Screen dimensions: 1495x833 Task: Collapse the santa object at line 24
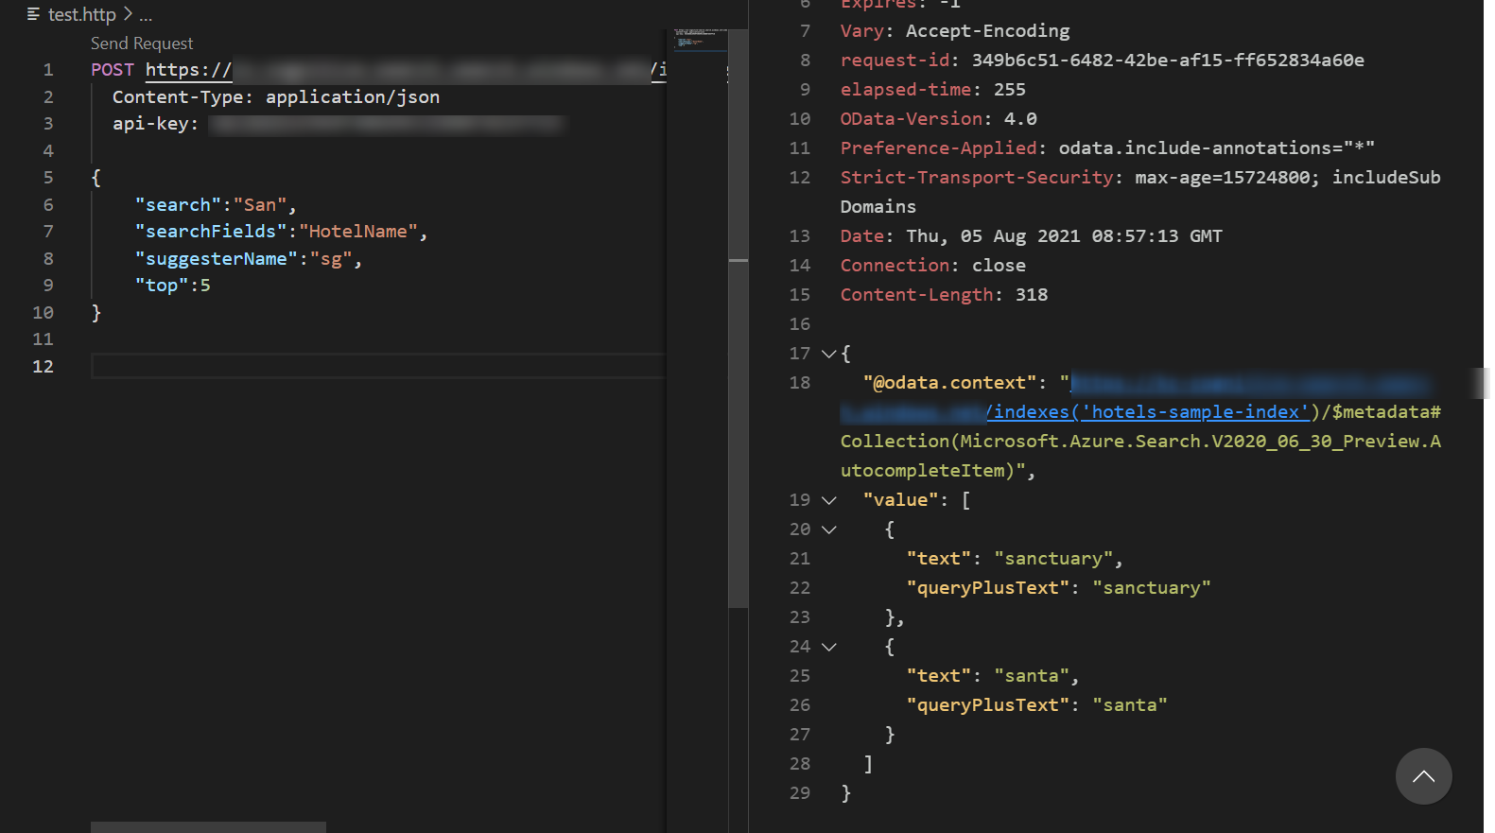828,647
